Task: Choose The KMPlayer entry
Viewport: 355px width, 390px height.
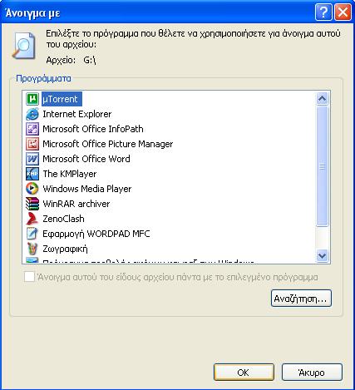Action: [x=70, y=174]
